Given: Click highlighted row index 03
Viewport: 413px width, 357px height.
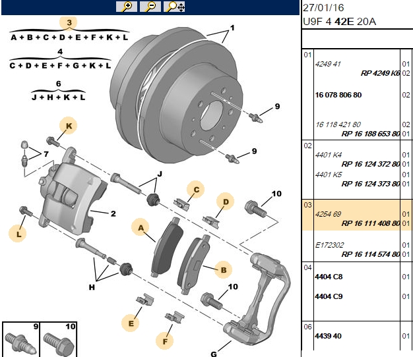Looking at the screenshot, I should point(307,205).
